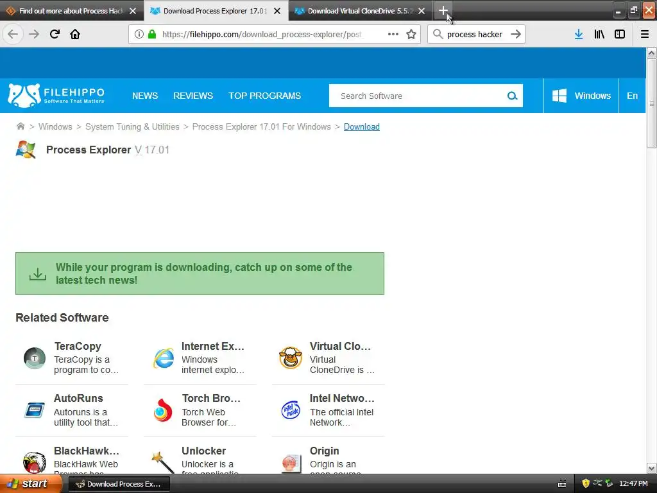The height and width of the screenshot is (493, 657).
Task: Open the Firefox hamburger menu
Action: click(x=644, y=34)
